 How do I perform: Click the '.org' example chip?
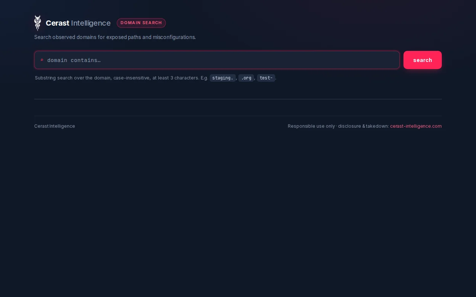point(246,78)
